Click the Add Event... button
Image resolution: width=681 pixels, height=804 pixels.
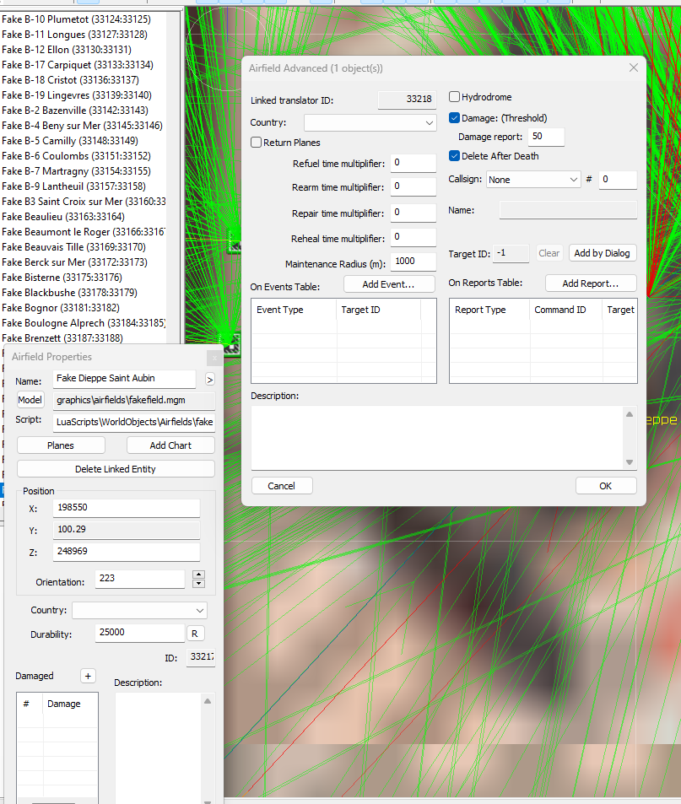[389, 284]
